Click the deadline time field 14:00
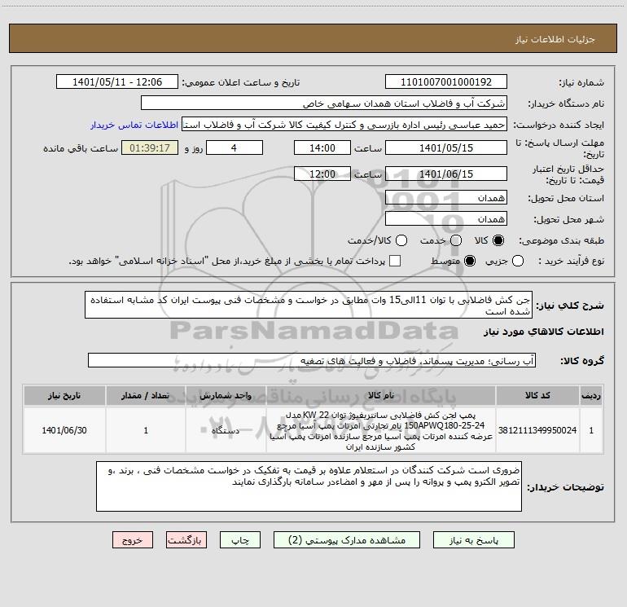 pos(322,147)
